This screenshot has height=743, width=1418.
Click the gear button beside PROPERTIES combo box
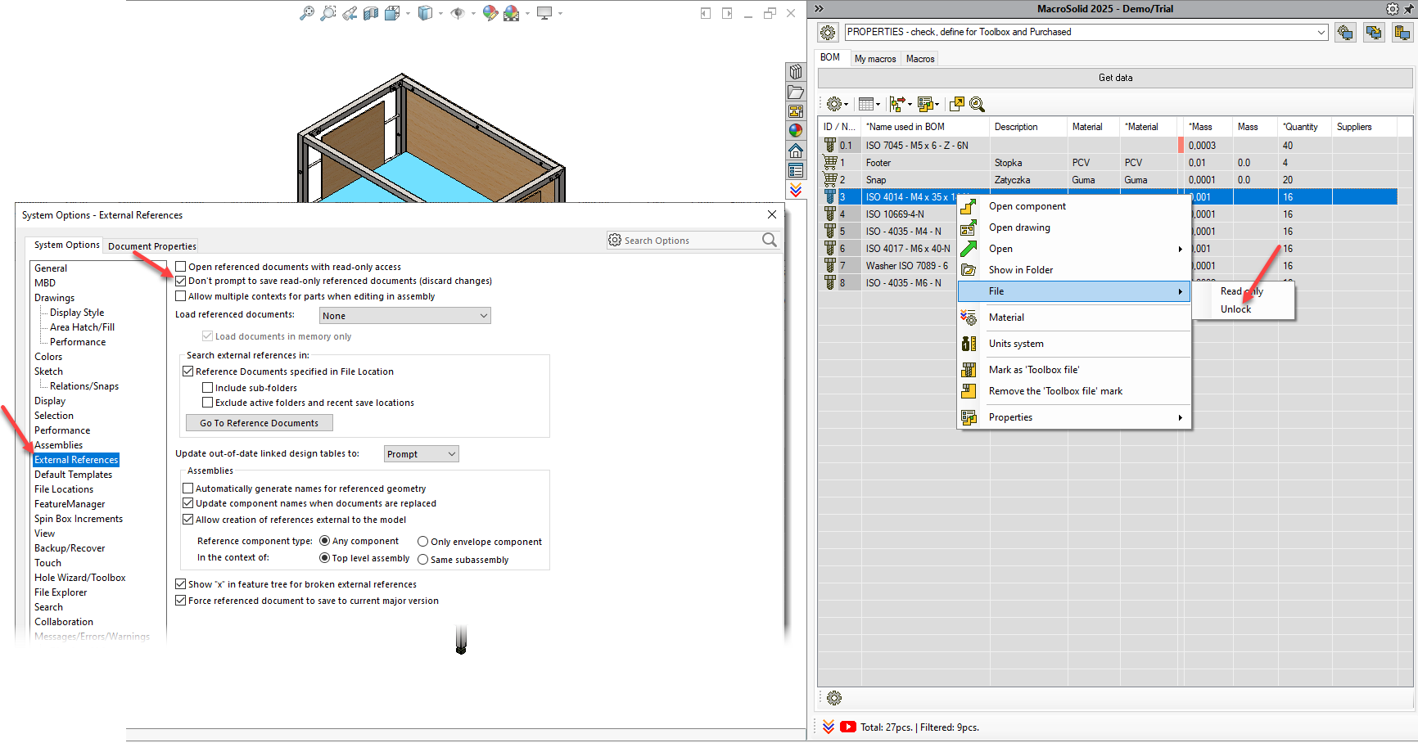[x=829, y=33]
